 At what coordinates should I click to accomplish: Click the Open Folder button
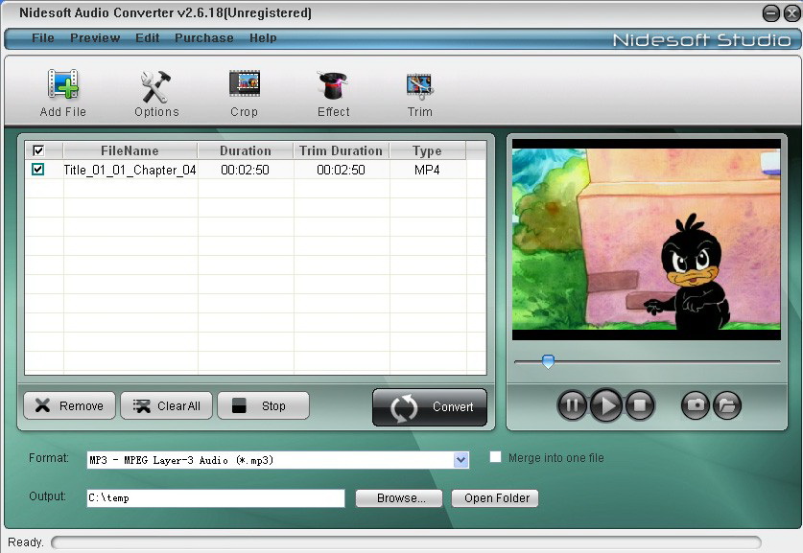(x=495, y=498)
